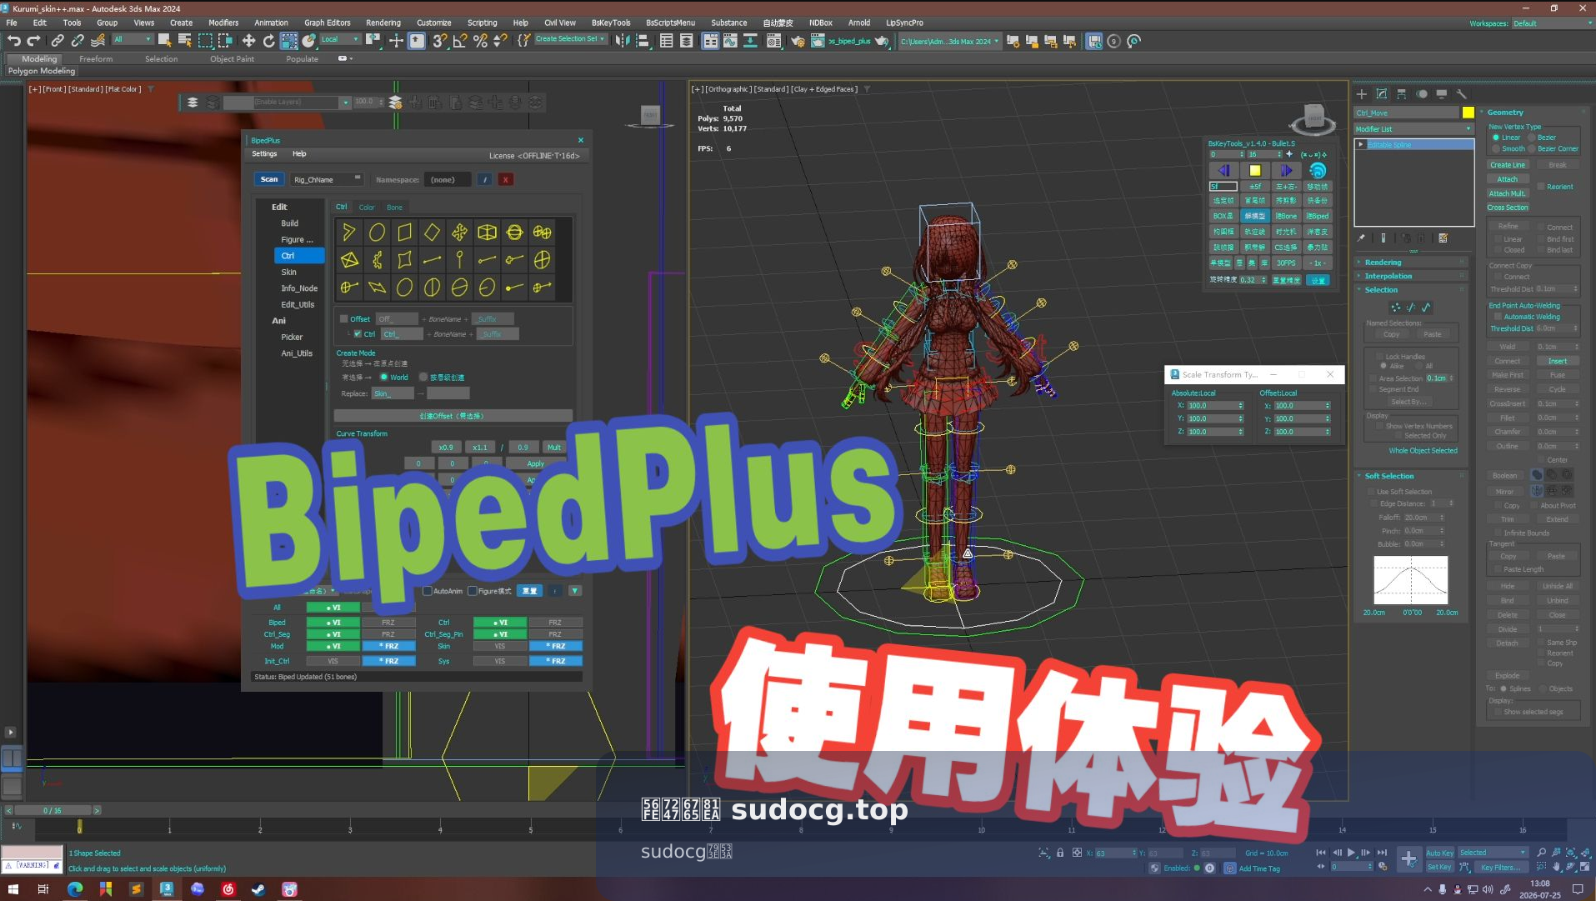
Task: Collapse the Selection rollout
Action: pyautogui.click(x=1381, y=289)
